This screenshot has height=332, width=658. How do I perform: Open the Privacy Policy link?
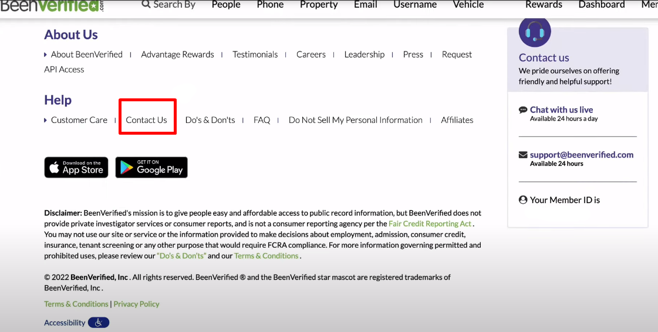136,304
